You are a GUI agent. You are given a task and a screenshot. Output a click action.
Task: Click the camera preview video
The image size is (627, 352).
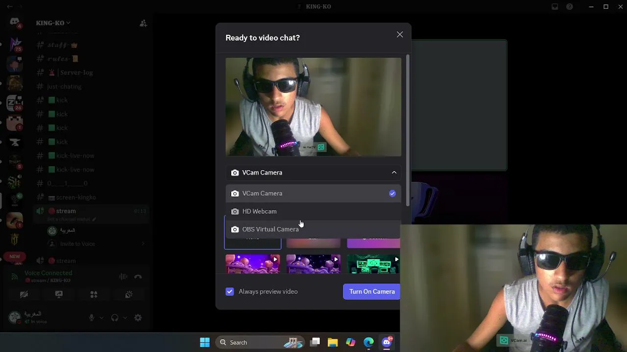(x=313, y=107)
